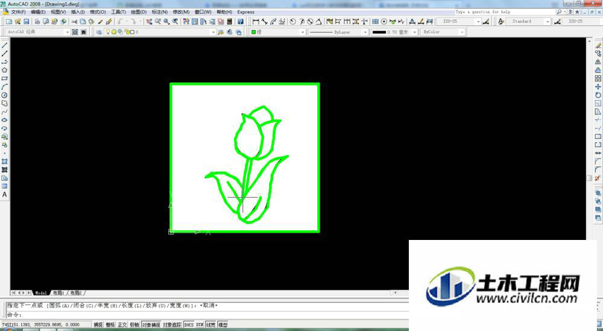The width and height of the screenshot is (603, 331).
Task: Click the New drawing icon
Action: 9,22
